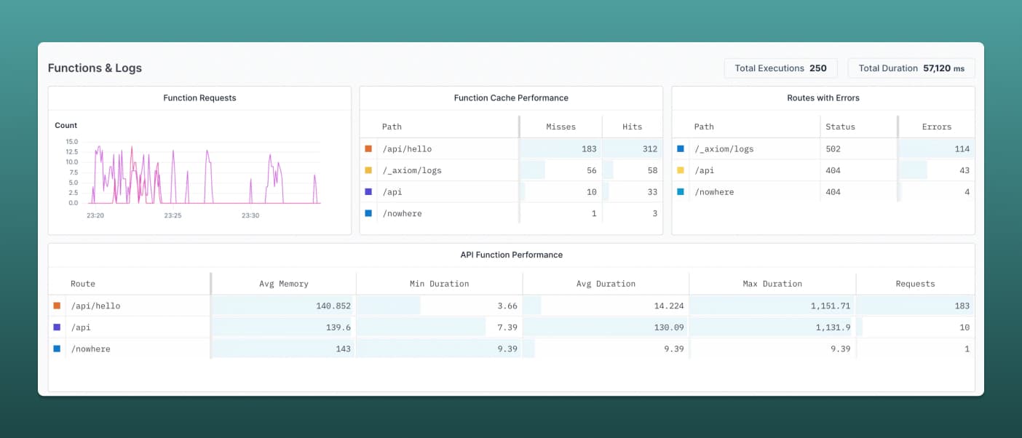Click the 1,151.71 max duration value
Screen dimensions: 1022x438
click(831, 306)
